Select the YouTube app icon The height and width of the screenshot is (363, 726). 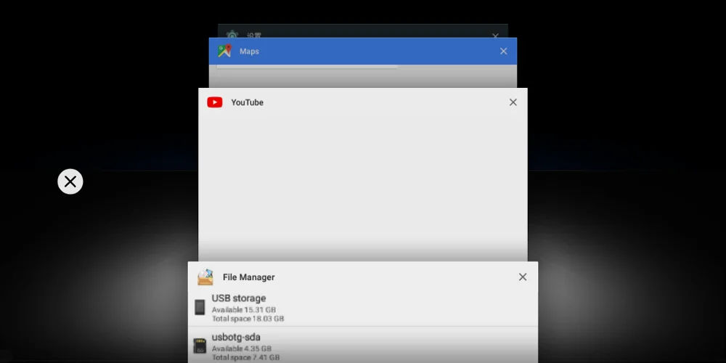[215, 102]
